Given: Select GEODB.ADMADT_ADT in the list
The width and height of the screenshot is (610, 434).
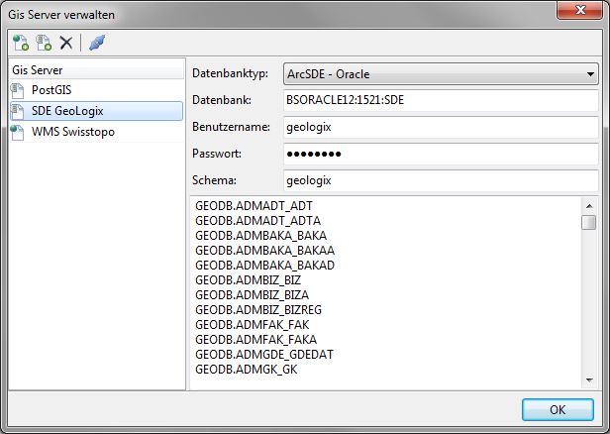Looking at the screenshot, I should (254, 206).
